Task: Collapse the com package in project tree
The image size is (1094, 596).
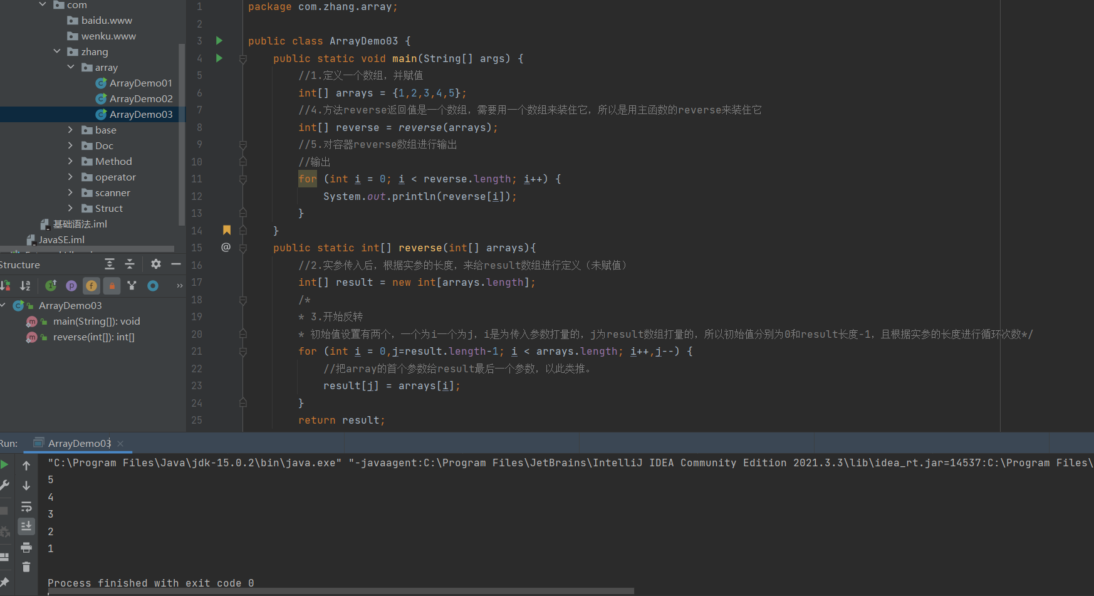Action: coord(43,4)
